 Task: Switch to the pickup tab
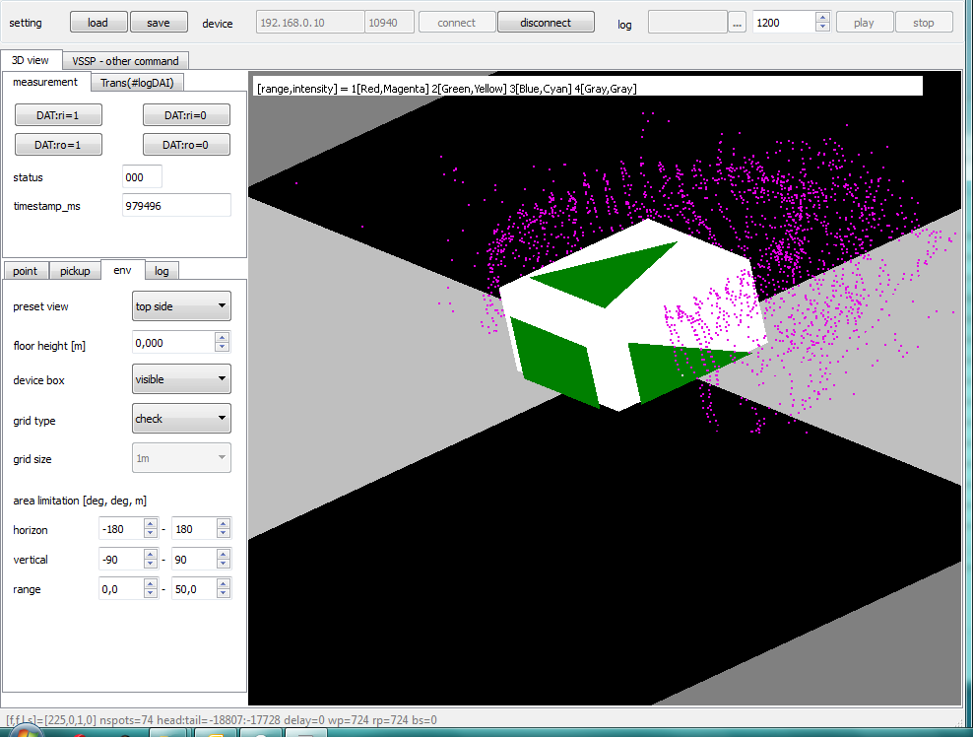click(75, 271)
